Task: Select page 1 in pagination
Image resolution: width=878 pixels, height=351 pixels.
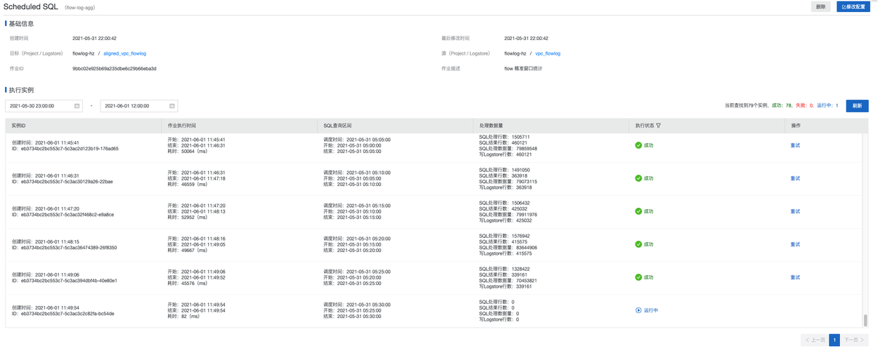Action: coord(834,340)
